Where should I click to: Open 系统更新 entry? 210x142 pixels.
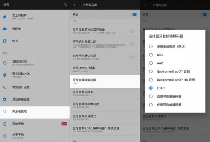(x=35, y=124)
